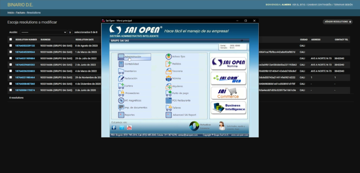Viewport: 360px width, 173px height.
Task: Open the Inf. magnéticos disc icon
Action: pos(121,100)
